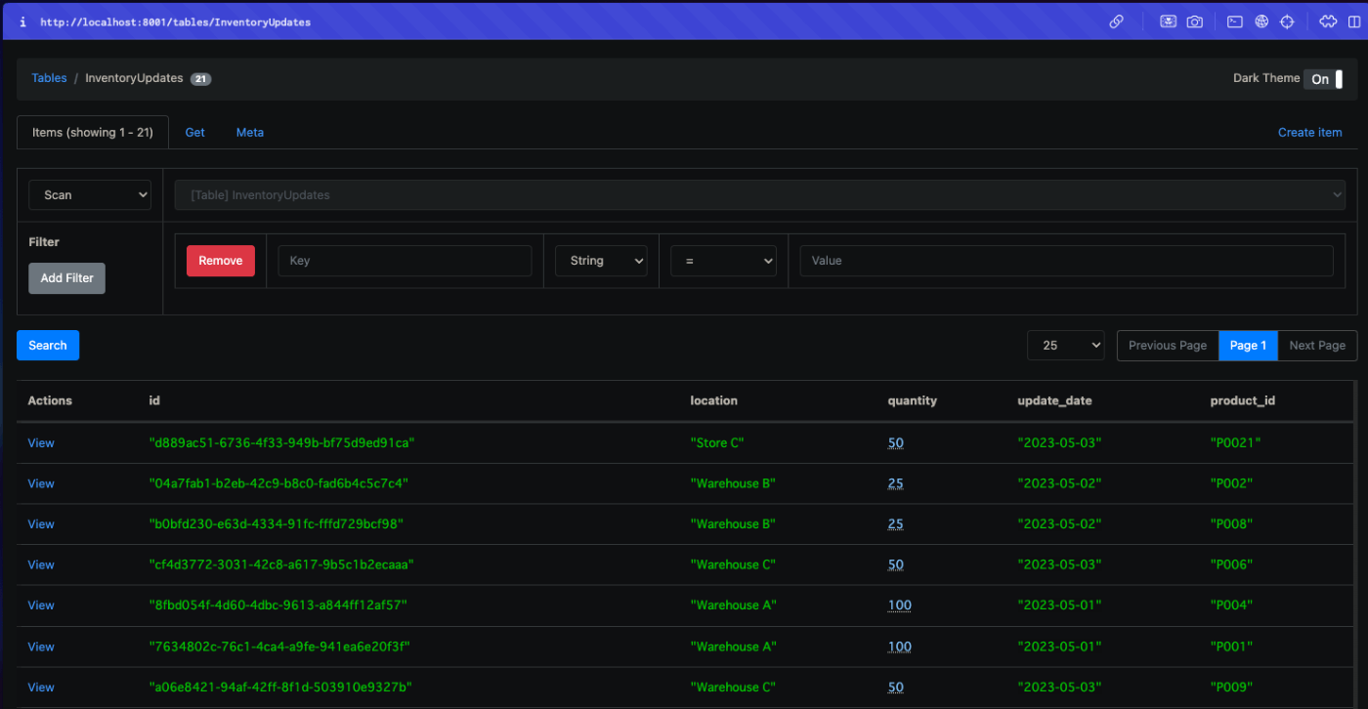
Task: Click quantity 25 in P002 row
Action: point(895,483)
